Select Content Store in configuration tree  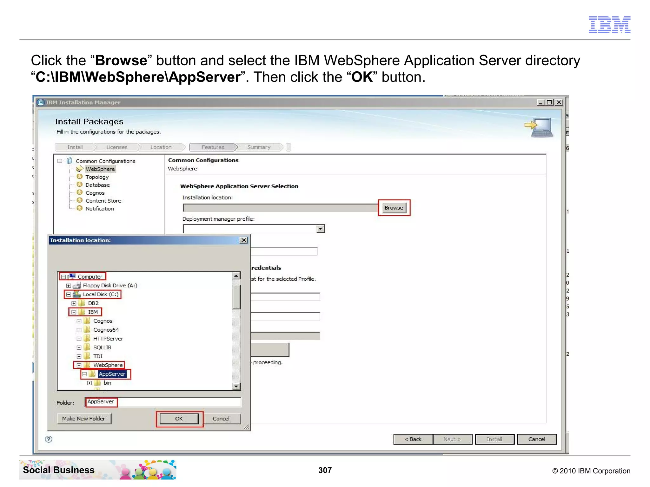point(103,201)
